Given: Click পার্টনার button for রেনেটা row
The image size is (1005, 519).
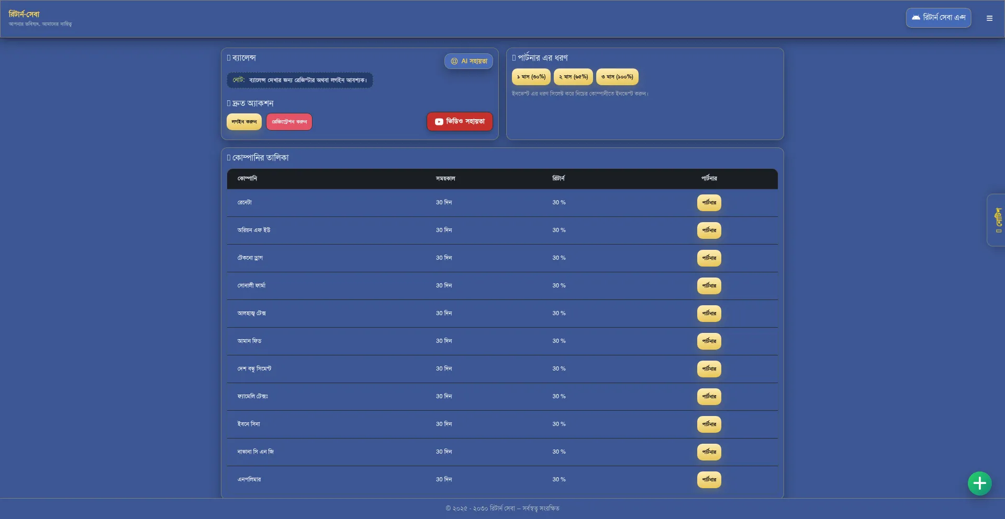Looking at the screenshot, I should point(709,203).
